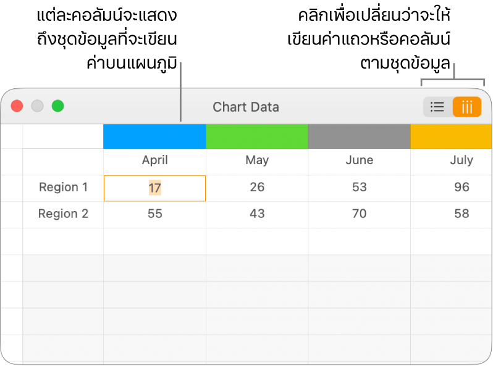The image size is (493, 366).
Task: Click the June column header cell
Action: coord(359,160)
